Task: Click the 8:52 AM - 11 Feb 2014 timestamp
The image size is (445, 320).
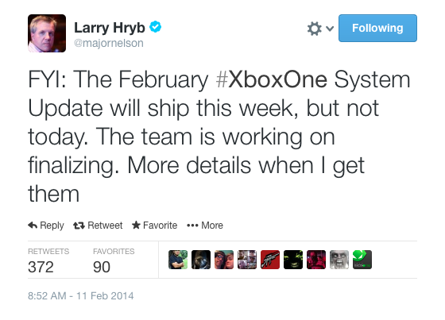Action: coord(80,296)
